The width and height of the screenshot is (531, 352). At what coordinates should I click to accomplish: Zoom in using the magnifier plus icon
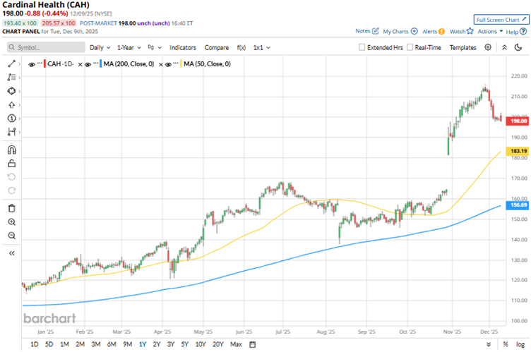pos(11,221)
